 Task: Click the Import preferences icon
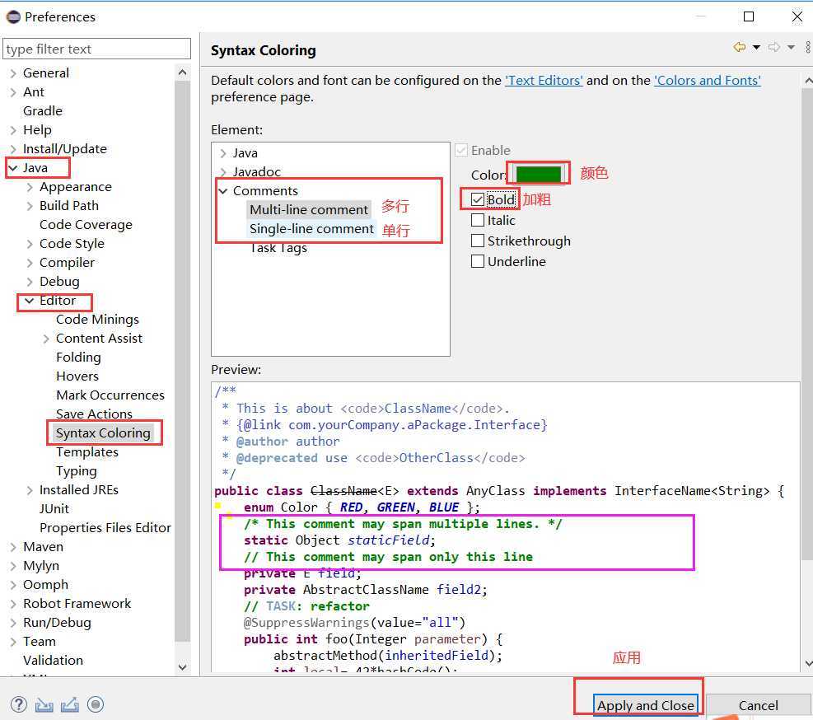tap(44, 704)
